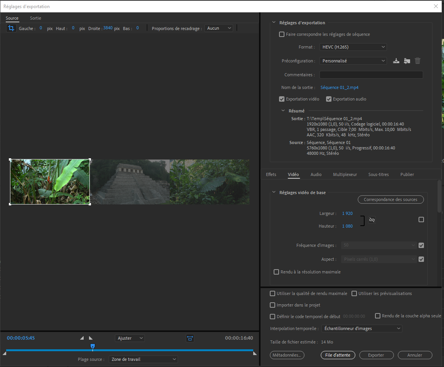This screenshot has width=444, height=367.
Task: Activate the crop tool icon
Action: coord(11,28)
